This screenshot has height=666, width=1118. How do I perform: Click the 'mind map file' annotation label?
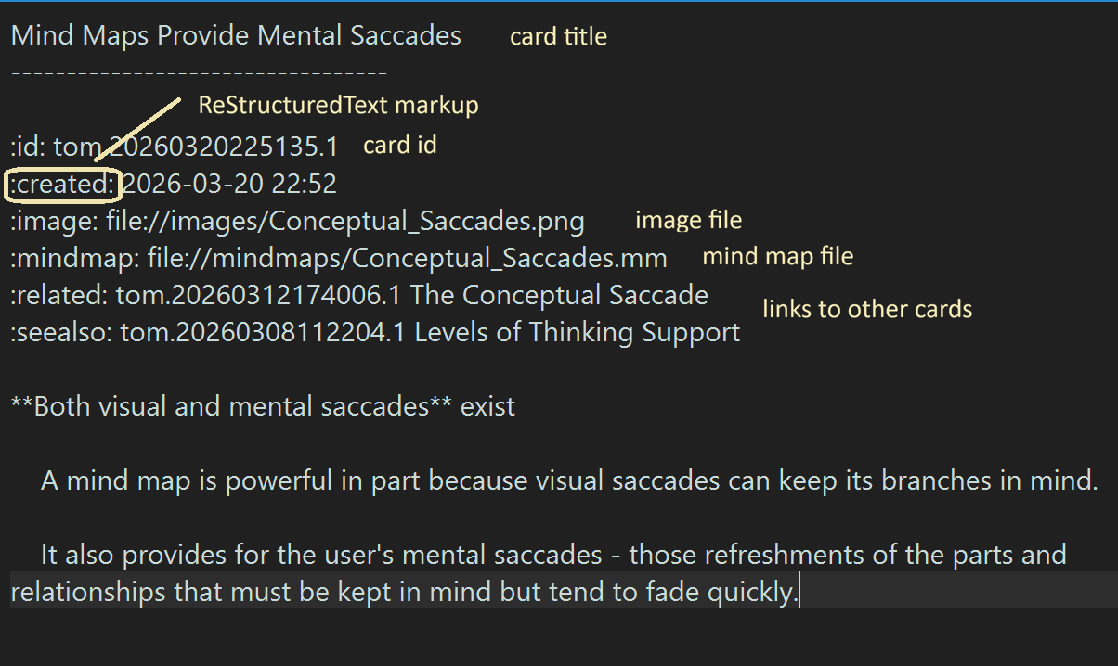tap(778, 256)
